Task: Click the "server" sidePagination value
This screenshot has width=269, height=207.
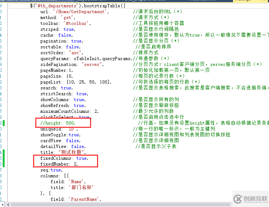Action: click(x=92, y=64)
